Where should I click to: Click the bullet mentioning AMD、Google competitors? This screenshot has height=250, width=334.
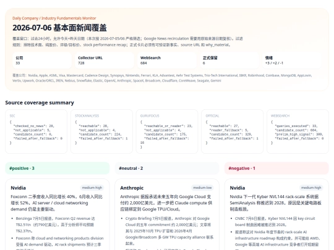(x=278, y=240)
